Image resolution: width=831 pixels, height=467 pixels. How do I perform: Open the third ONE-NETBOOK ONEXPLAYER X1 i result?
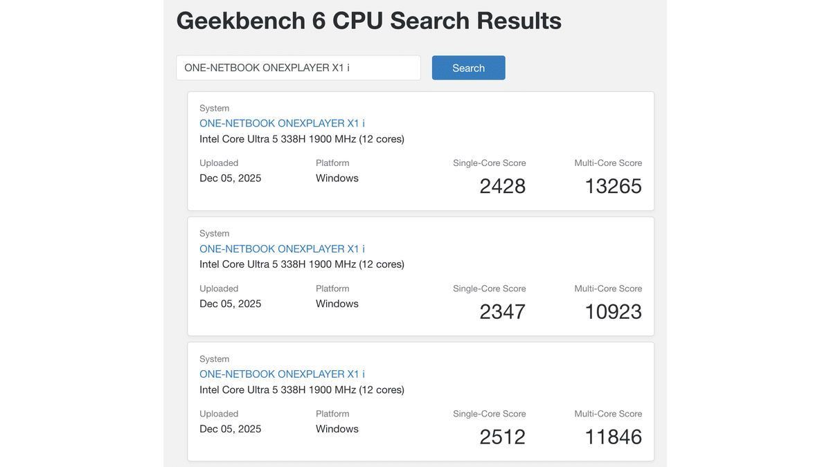tap(282, 374)
